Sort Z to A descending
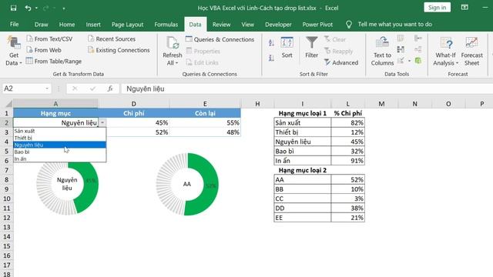The width and height of the screenshot is (493, 277). click(271, 58)
